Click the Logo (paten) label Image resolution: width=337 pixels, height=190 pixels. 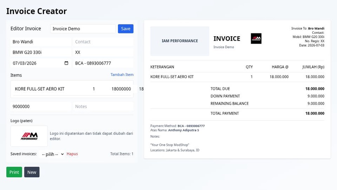click(x=21, y=121)
